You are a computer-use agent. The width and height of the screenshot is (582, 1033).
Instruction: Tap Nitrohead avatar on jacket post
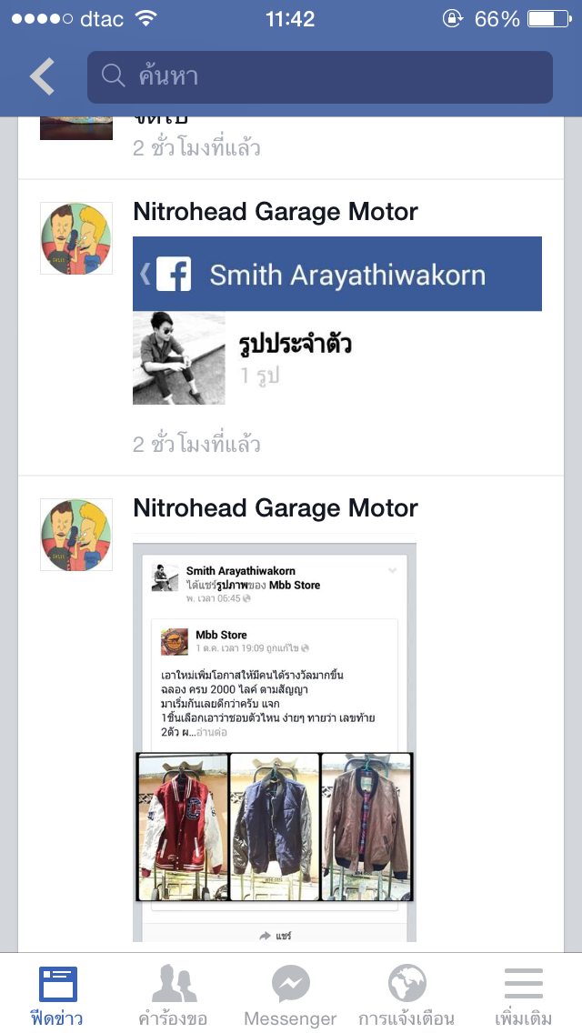(76, 535)
